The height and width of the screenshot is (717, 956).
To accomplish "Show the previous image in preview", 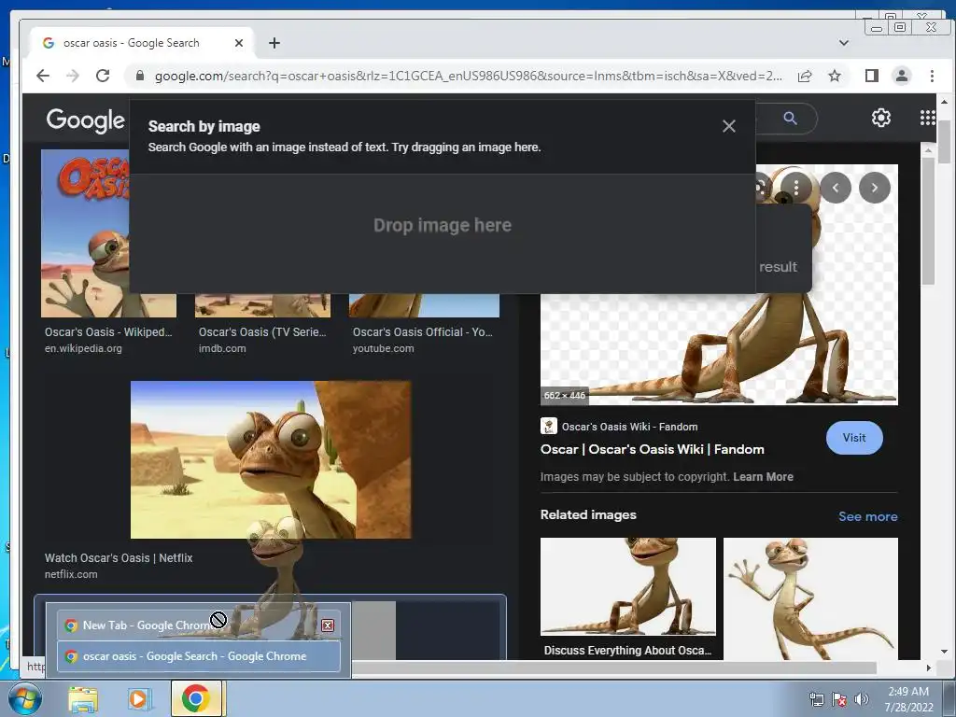I will [836, 188].
